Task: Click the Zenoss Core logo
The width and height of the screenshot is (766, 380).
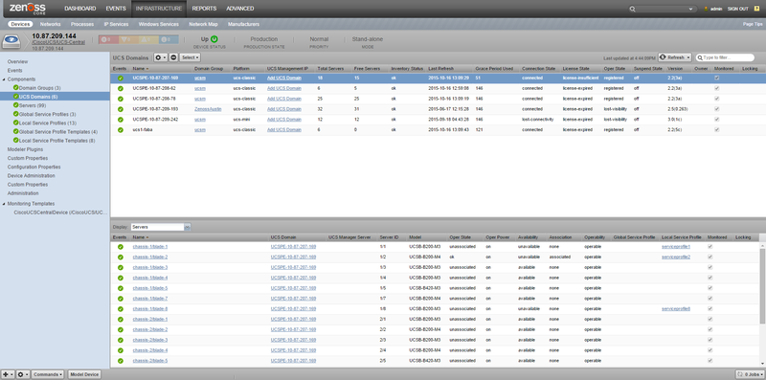Action: 27,9
